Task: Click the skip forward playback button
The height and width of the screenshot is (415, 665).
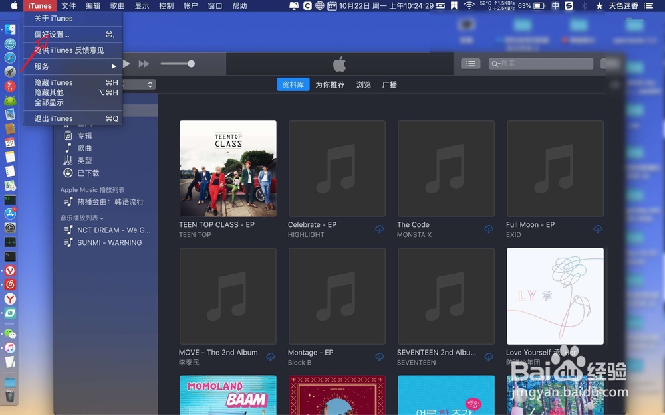Action: pyautogui.click(x=144, y=63)
